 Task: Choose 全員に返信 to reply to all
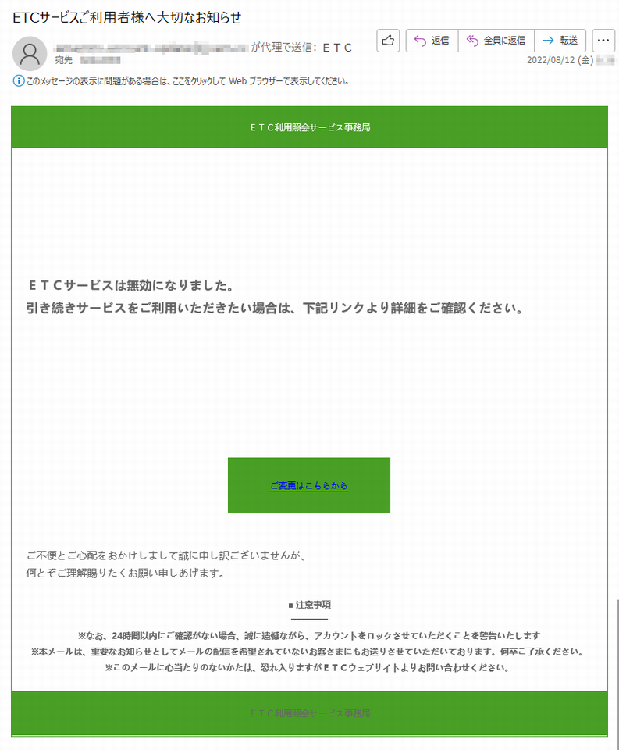[496, 41]
